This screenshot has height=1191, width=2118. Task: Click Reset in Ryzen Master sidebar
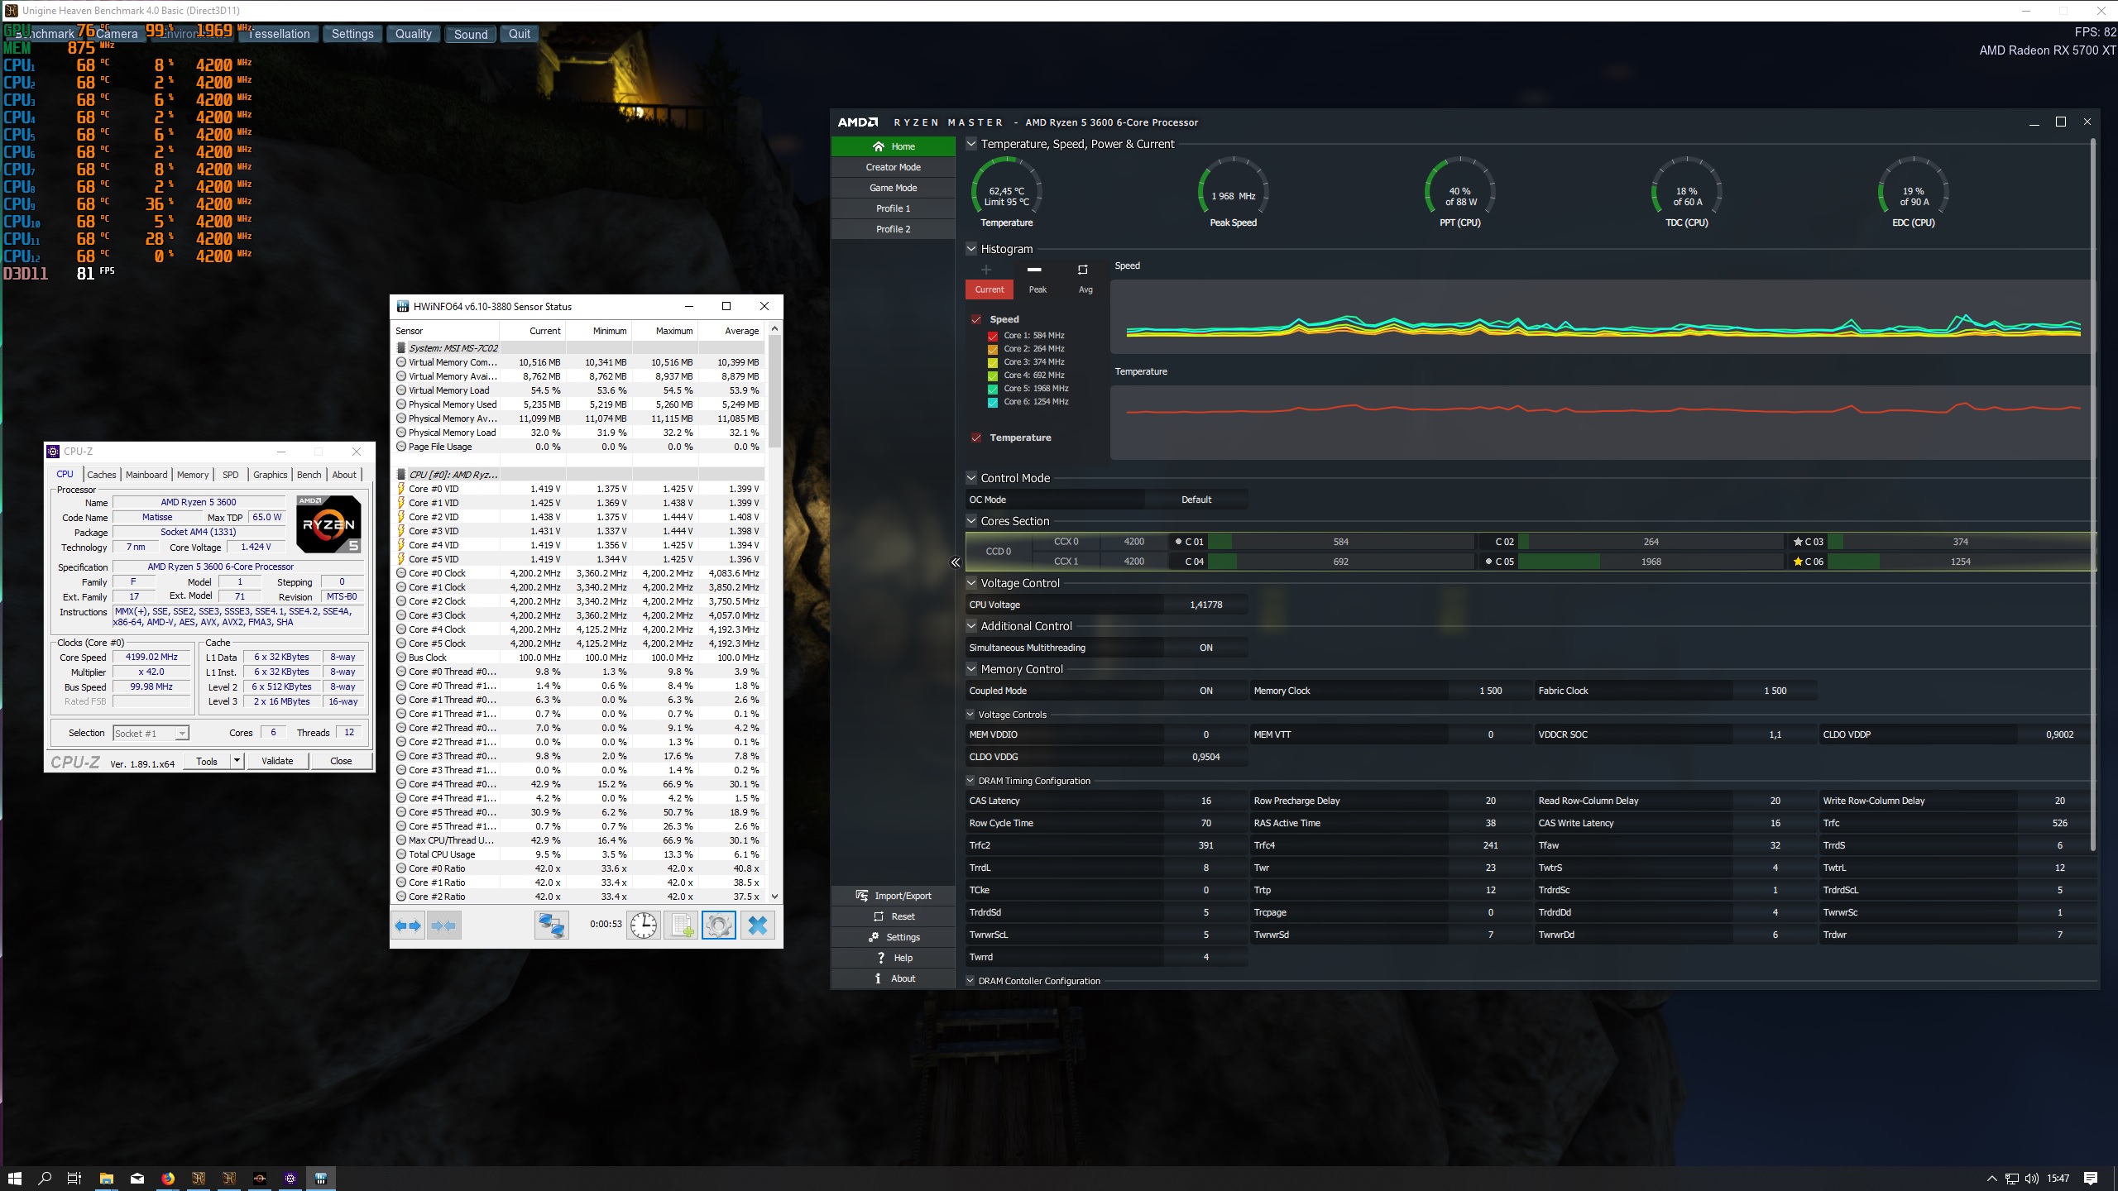tap(894, 916)
